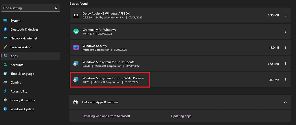Open three-dot menu for WSLg Preview

tap(285, 80)
